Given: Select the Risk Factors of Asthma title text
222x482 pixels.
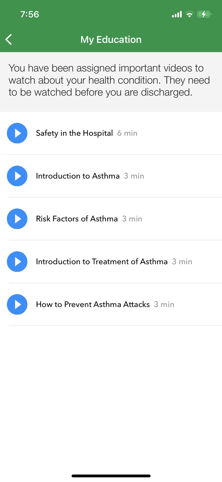Looking at the screenshot, I should click(77, 219).
